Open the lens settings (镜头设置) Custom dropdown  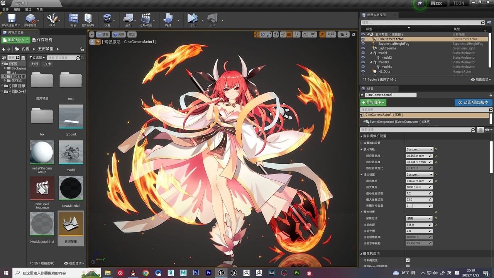420,175
